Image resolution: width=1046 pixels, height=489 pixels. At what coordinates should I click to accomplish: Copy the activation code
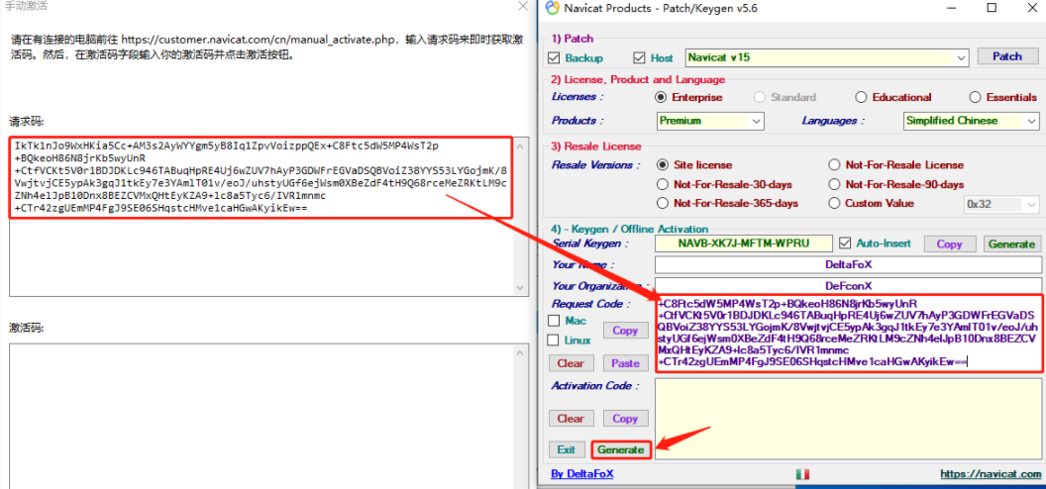click(x=625, y=419)
